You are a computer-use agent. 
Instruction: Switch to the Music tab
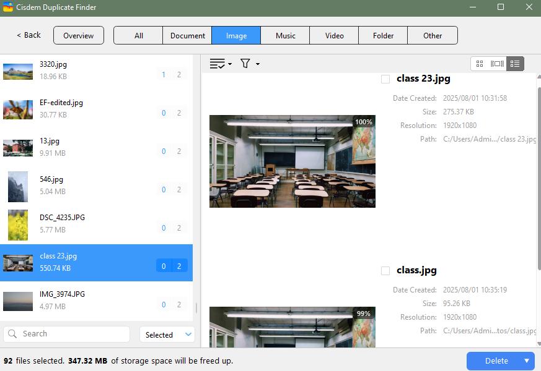point(285,35)
